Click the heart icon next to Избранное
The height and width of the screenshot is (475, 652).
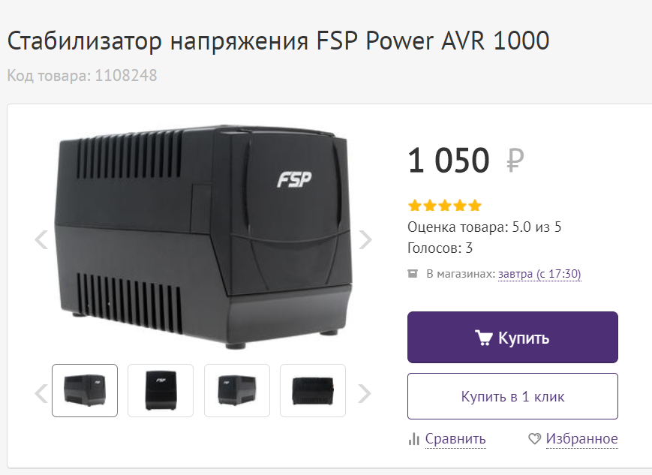pyautogui.click(x=535, y=438)
